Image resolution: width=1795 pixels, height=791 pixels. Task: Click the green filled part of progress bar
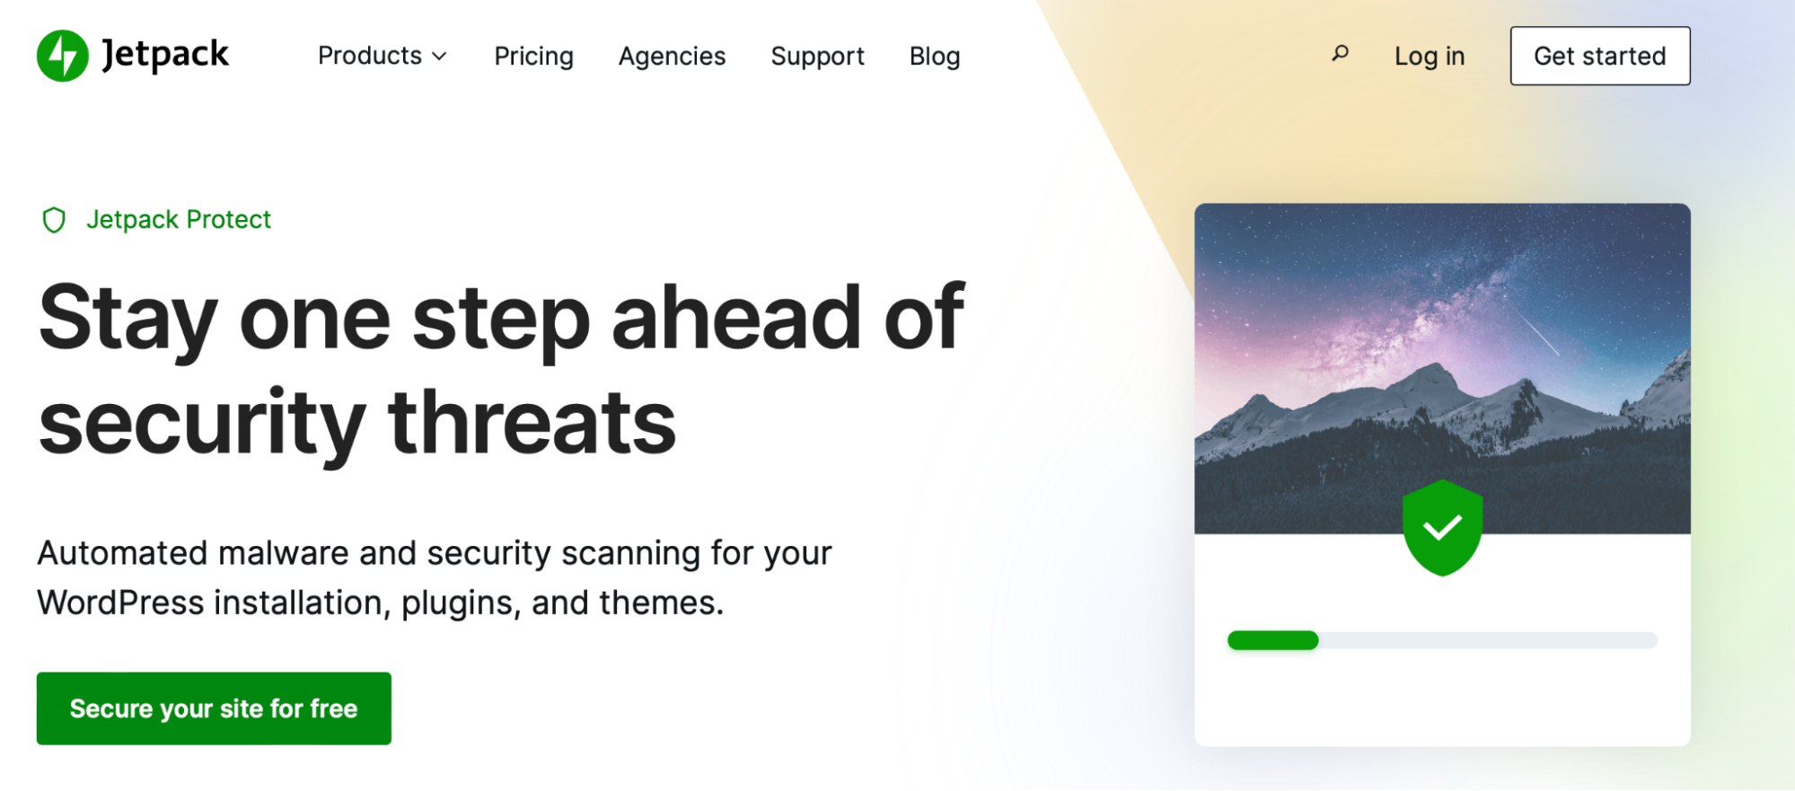(1272, 640)
